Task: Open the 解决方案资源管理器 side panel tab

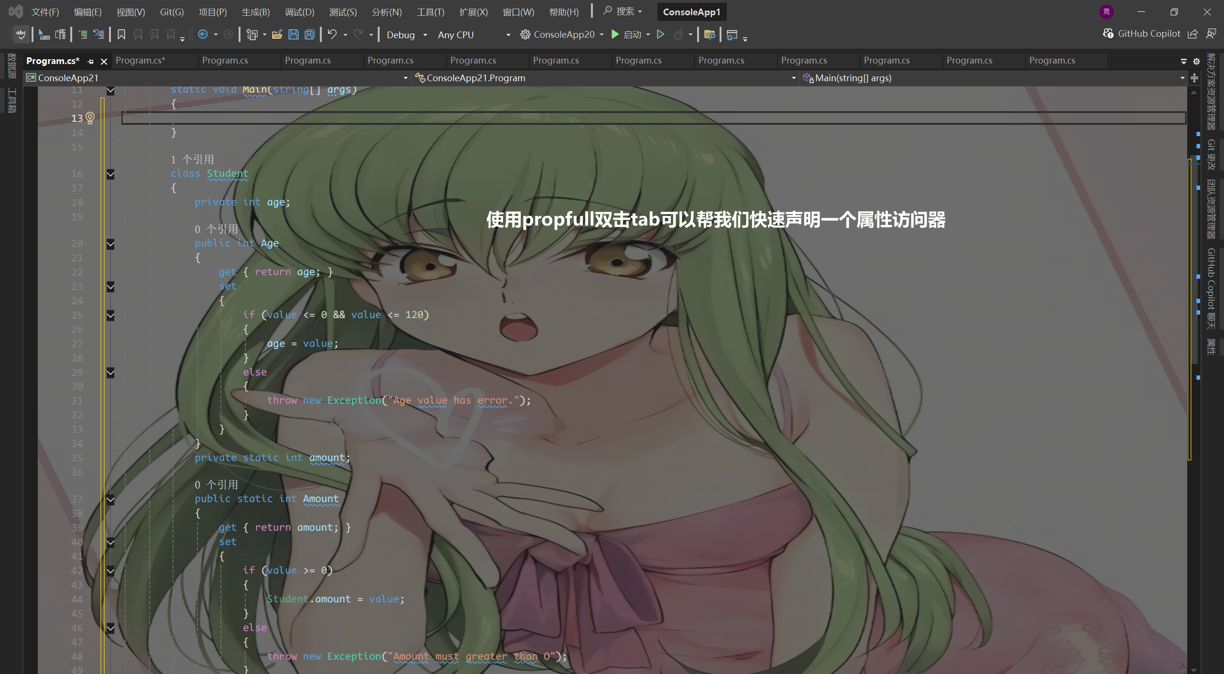Action: (1211, 92)
